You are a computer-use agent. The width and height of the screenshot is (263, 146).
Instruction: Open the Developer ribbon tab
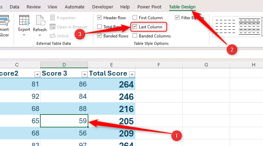click(103, 7)
